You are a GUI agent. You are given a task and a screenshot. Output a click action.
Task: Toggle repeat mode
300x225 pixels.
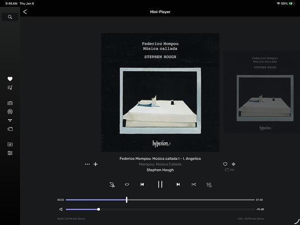click(127, 184)
